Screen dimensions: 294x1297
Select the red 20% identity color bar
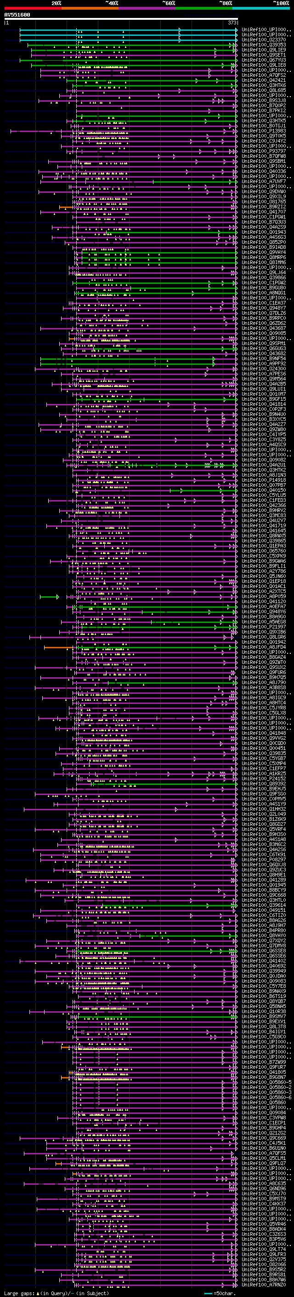tap(33, 8)
